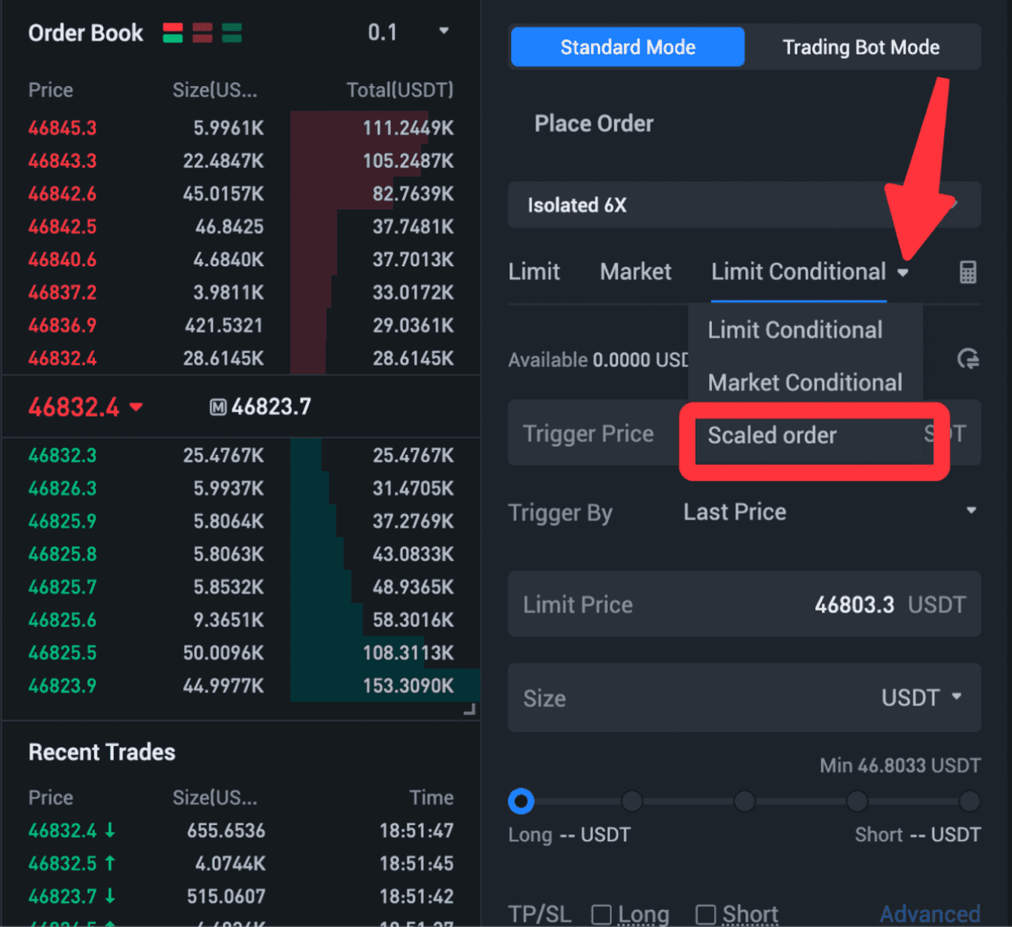This screenshot has width=1012, height=927.
Task: Select the combined buy/sell order book view icon
Action: (173, 33)
